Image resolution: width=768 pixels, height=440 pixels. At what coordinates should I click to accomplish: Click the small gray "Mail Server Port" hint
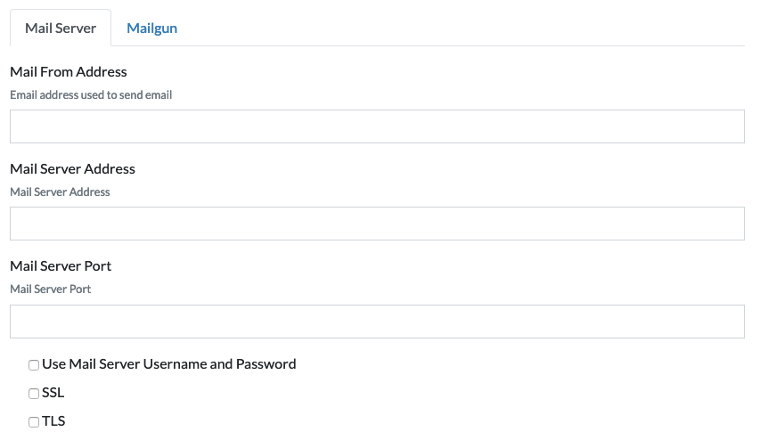point(51,289)
